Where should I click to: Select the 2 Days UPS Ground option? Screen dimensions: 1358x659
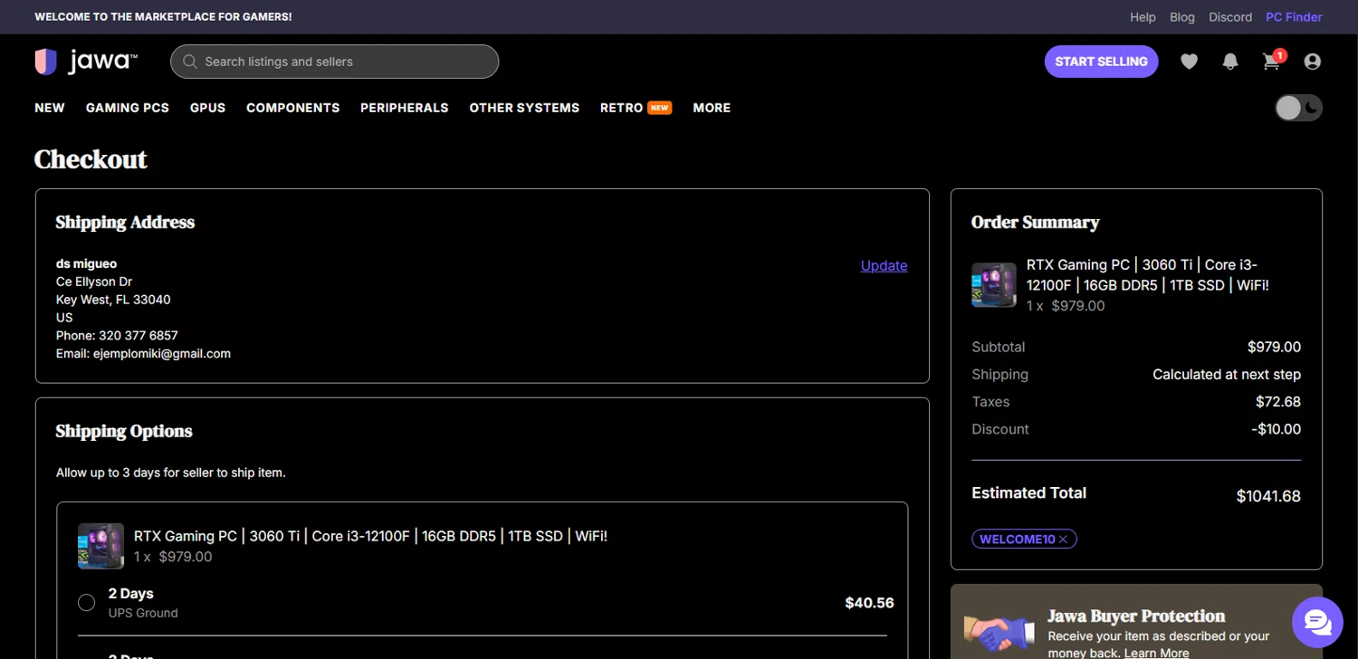pos(87,603)
